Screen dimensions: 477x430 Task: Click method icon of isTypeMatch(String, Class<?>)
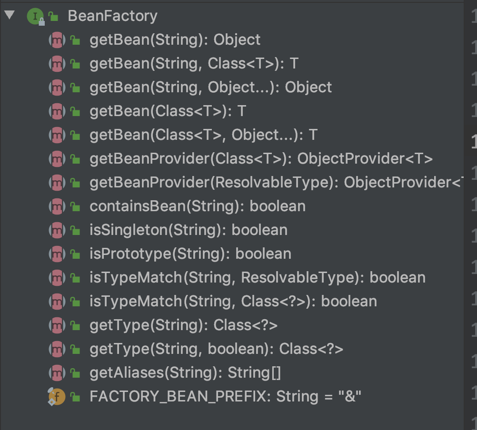pos(57,302)
